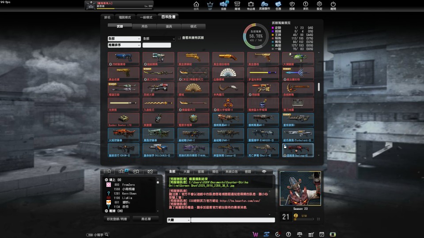Select the Bunker Buster LTD weapon card
This screenshot has height=238, width=424.
tap(124, 120)
